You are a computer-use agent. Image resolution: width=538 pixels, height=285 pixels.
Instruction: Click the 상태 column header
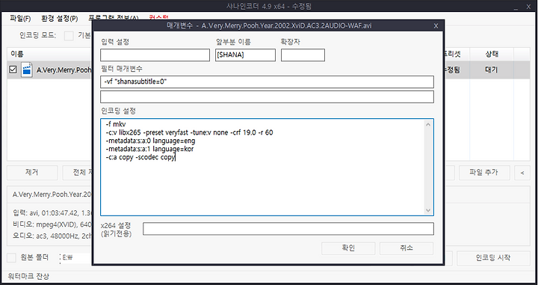click(492, 54)
